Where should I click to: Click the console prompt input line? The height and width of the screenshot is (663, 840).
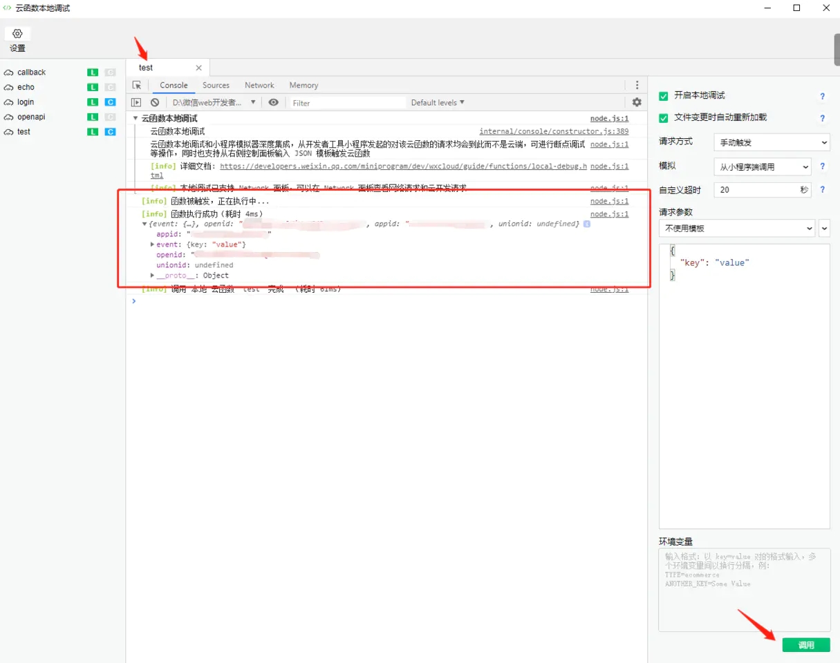(x=387, y=301)
